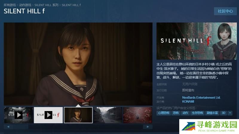
Task: Select the foggy village street thumbnail
Action: click(x=108, y=115)
